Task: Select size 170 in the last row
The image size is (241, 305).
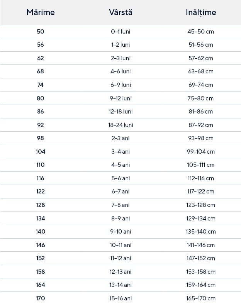Action: (41, 298)
